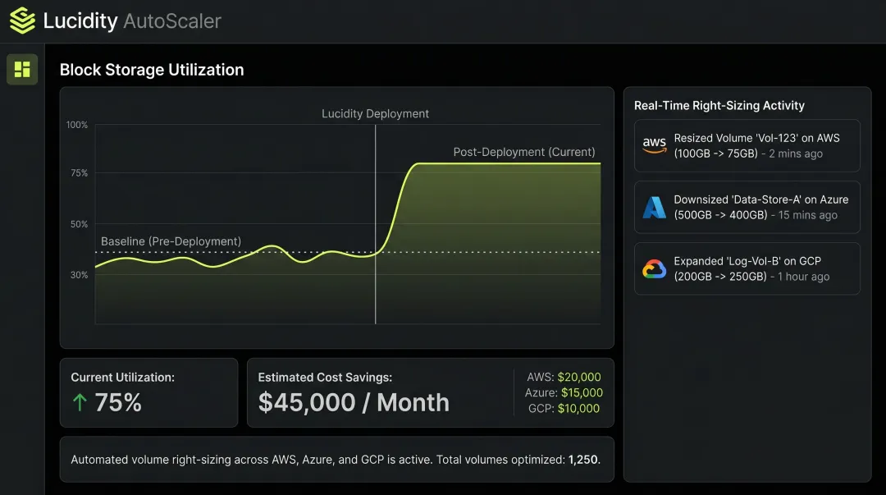Image resolution: width=886 pixels, height=495 pixels.
Task: Click the '1 hour ago' timestamp
Action: [803, 277]
